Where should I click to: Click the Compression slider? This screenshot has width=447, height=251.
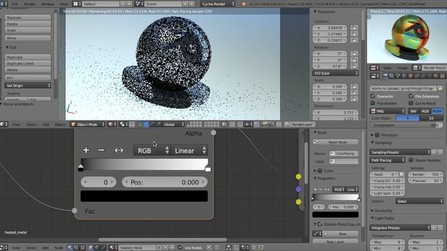(406, 125)
